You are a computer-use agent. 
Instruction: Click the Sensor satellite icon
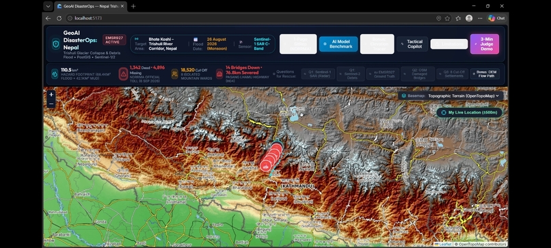241,42
